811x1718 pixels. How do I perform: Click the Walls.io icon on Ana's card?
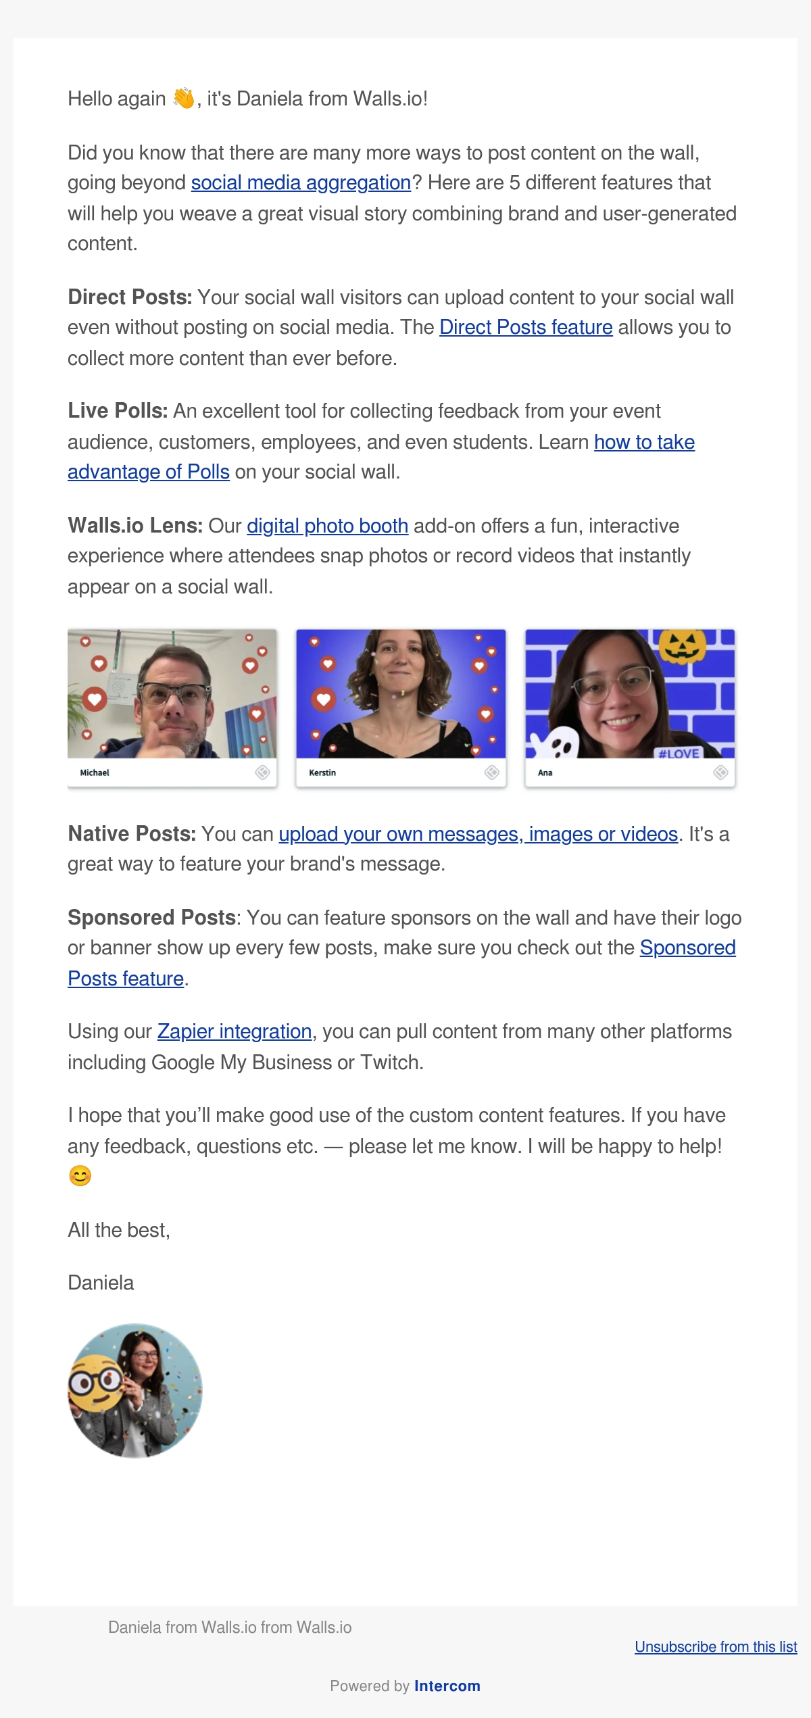click(x=720, y=772)
